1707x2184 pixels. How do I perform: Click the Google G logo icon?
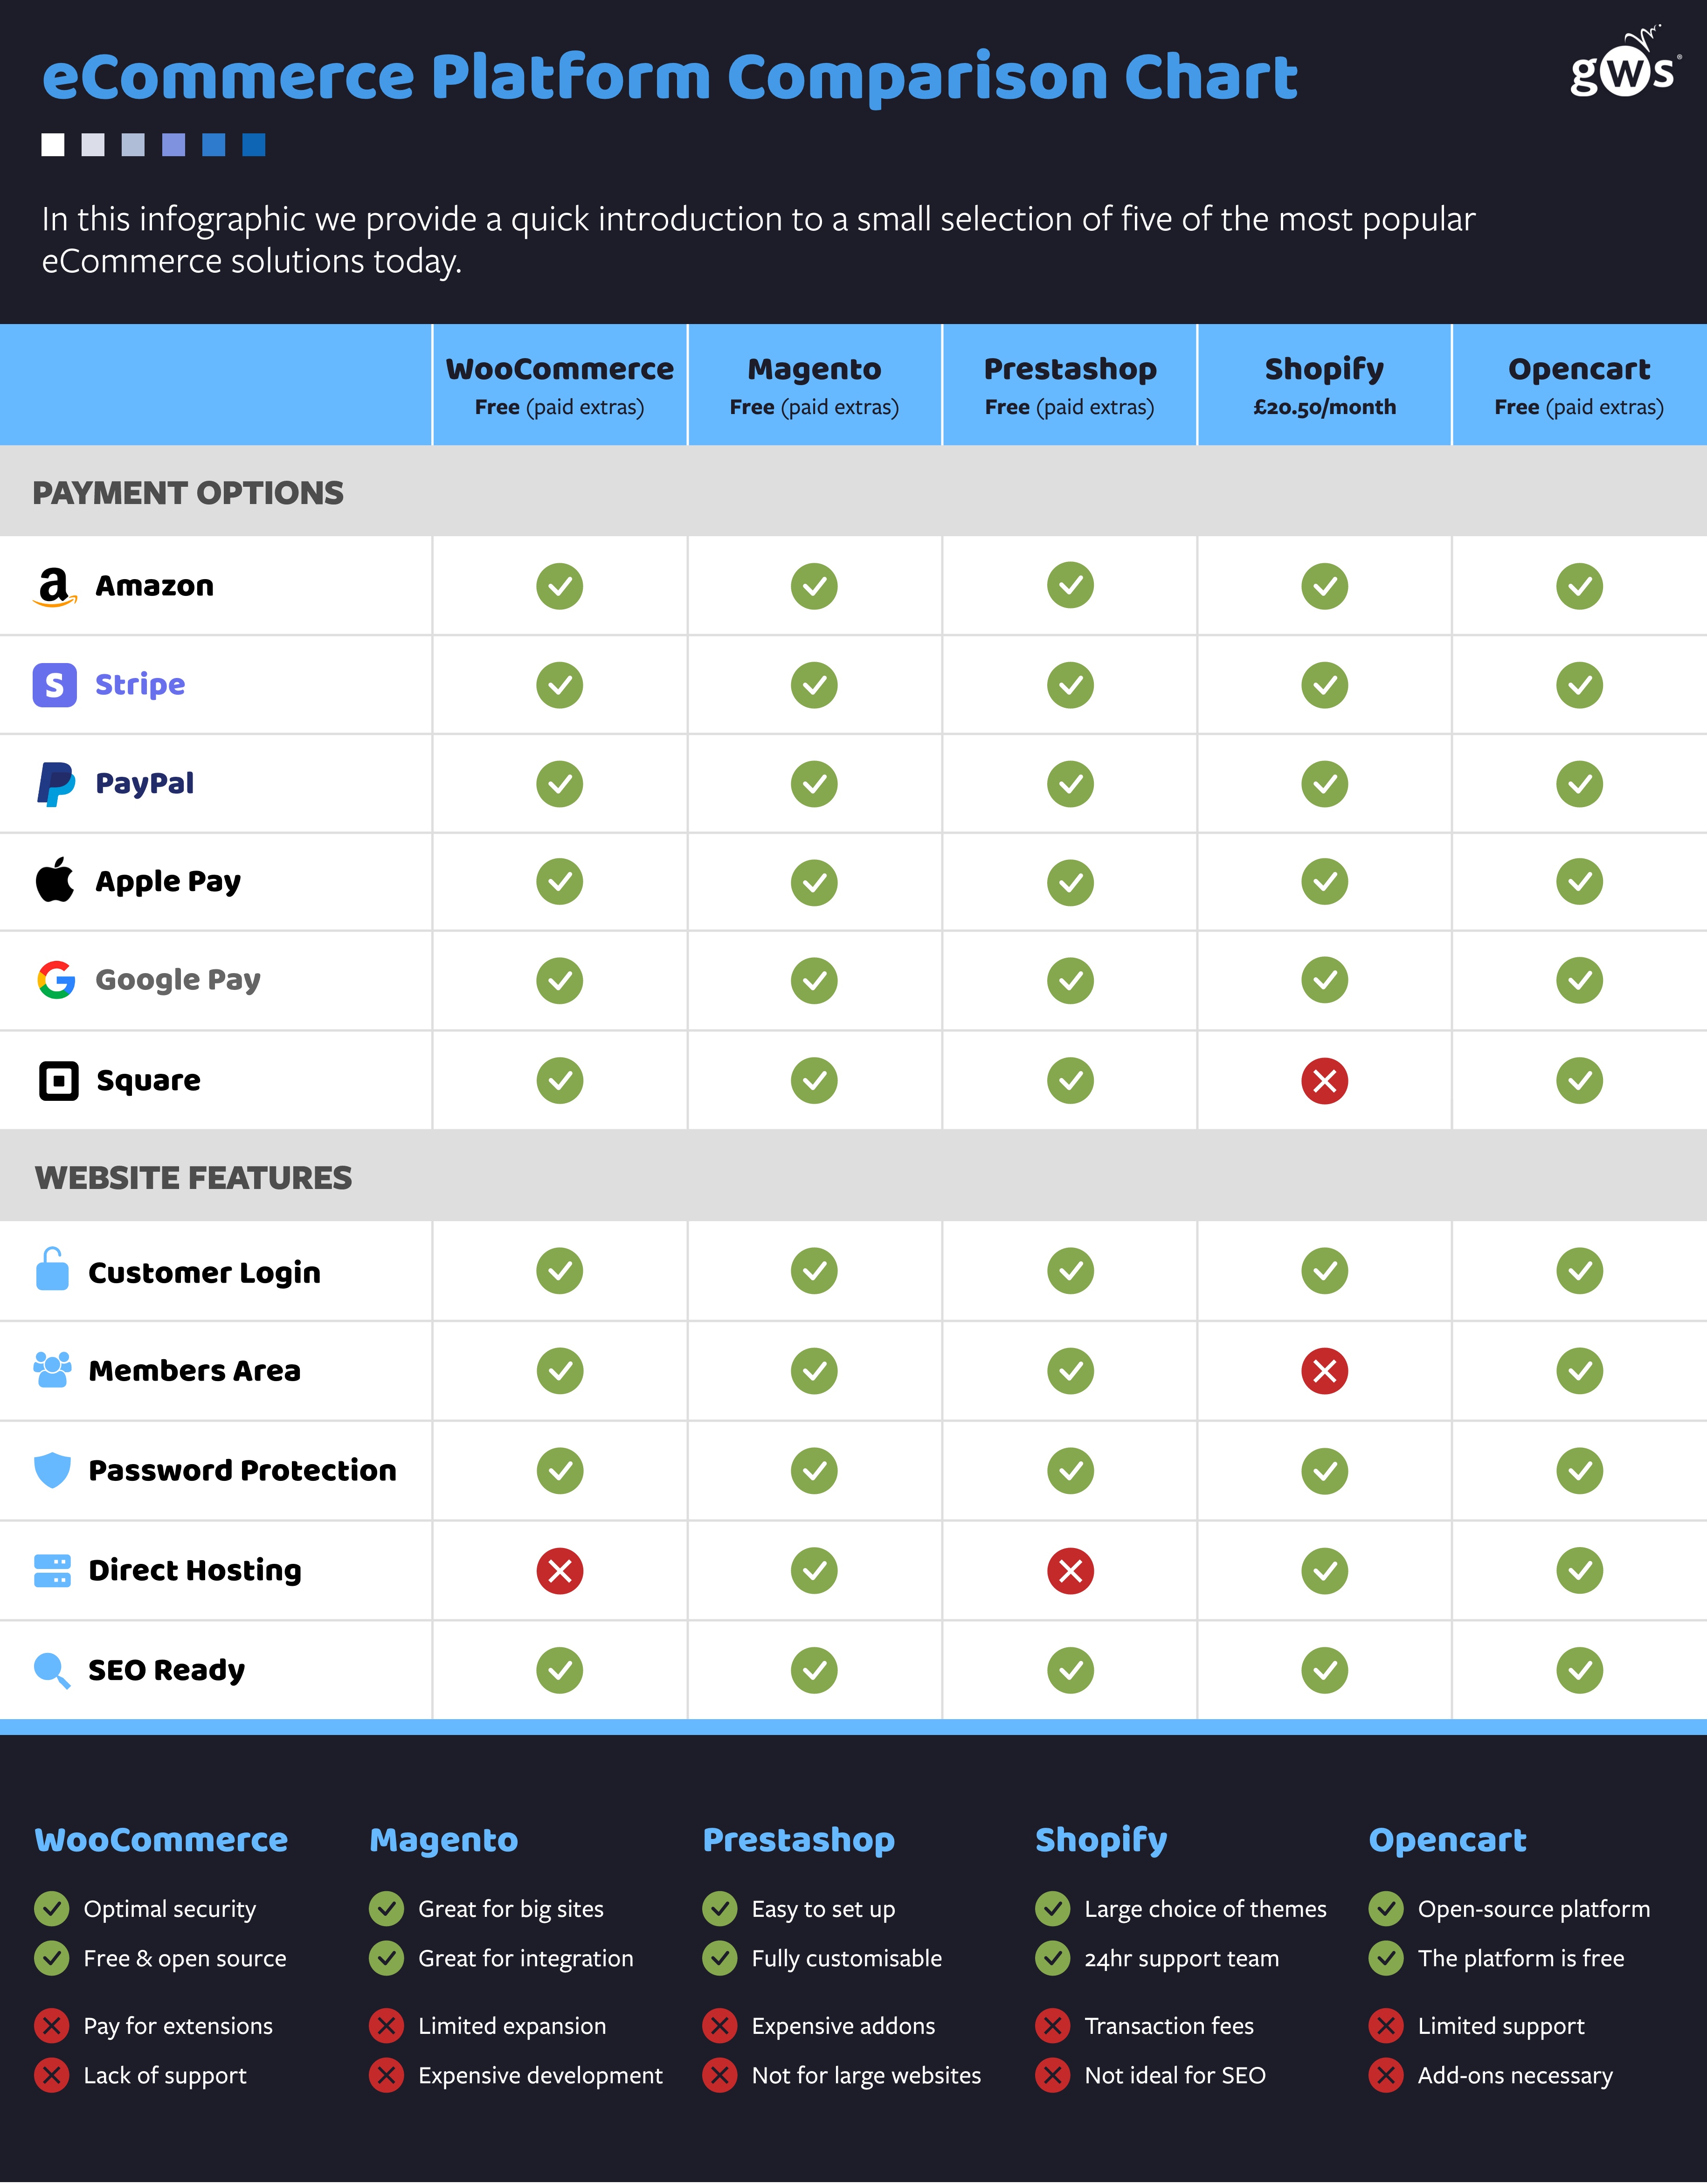point(56,980)
